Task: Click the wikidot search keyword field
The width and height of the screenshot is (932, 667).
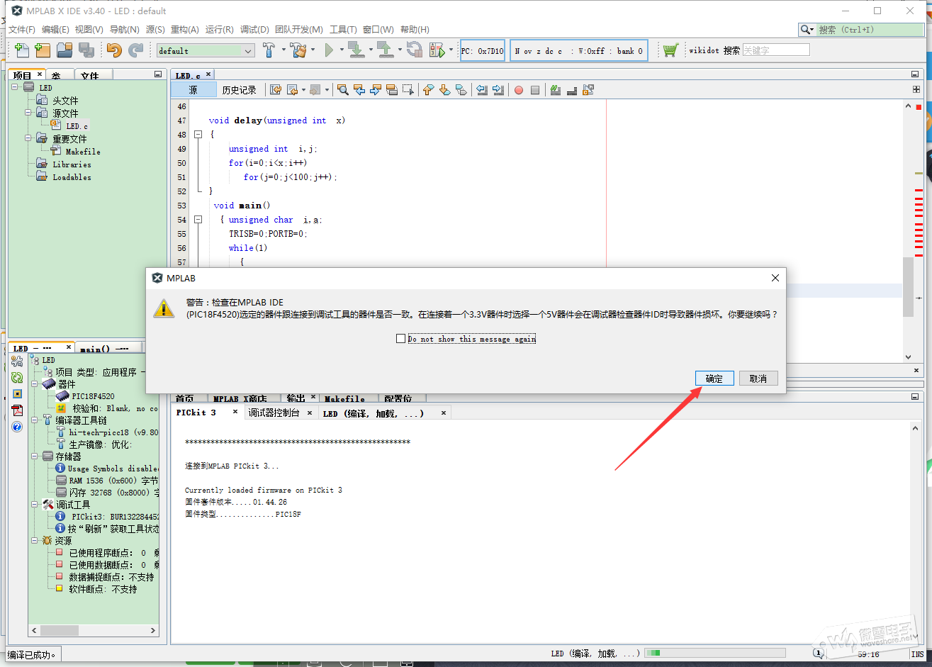Action: coord(775,50)
